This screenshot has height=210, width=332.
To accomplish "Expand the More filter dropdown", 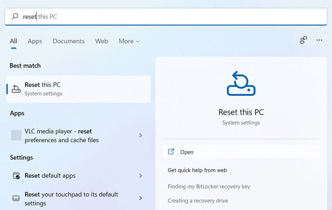I will pyautogui.click(x=129, y=41).
